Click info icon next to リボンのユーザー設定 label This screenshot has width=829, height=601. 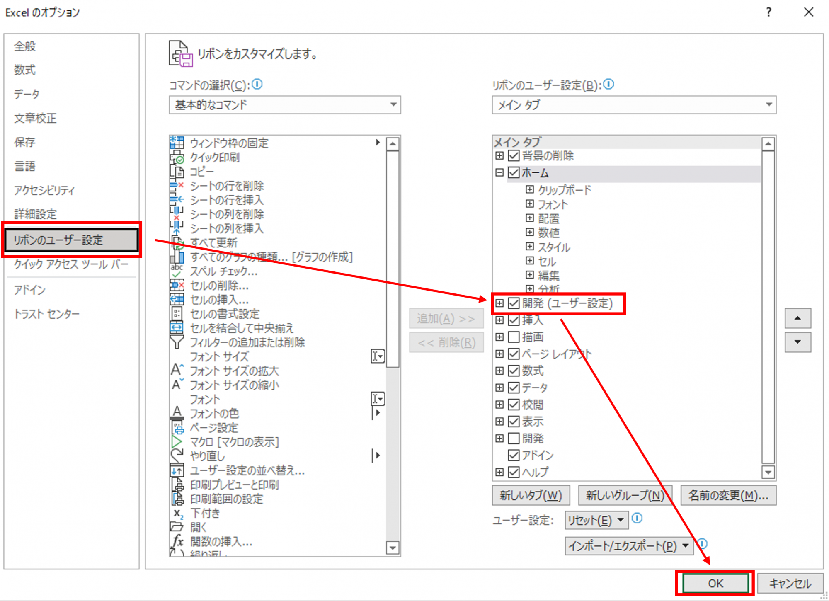[608, 84]
